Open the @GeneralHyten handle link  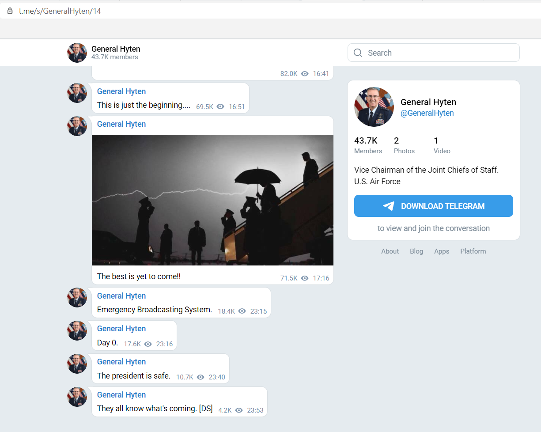coord(427,113)
